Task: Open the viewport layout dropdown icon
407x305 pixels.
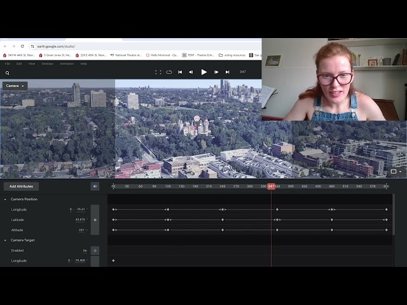Action: click(x=396, y=172)
